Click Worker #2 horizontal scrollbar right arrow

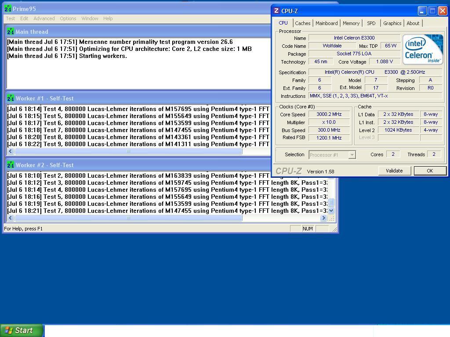(x=324, y=218)
